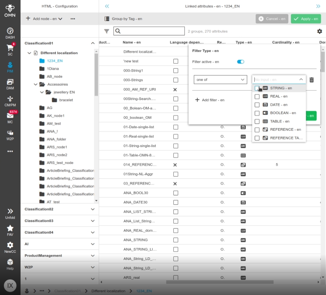326x295 pixels.
Task: Expand the Classification03 section
Action: tap(93, 221)
